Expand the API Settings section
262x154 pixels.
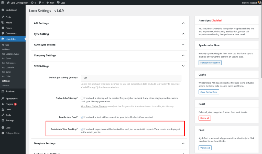click(183, 23)
